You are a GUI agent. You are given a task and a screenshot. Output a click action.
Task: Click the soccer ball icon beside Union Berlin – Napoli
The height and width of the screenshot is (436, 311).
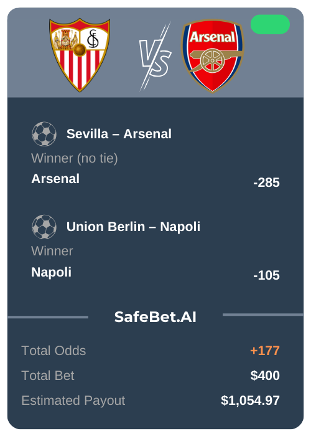click(x=44, y=227)
